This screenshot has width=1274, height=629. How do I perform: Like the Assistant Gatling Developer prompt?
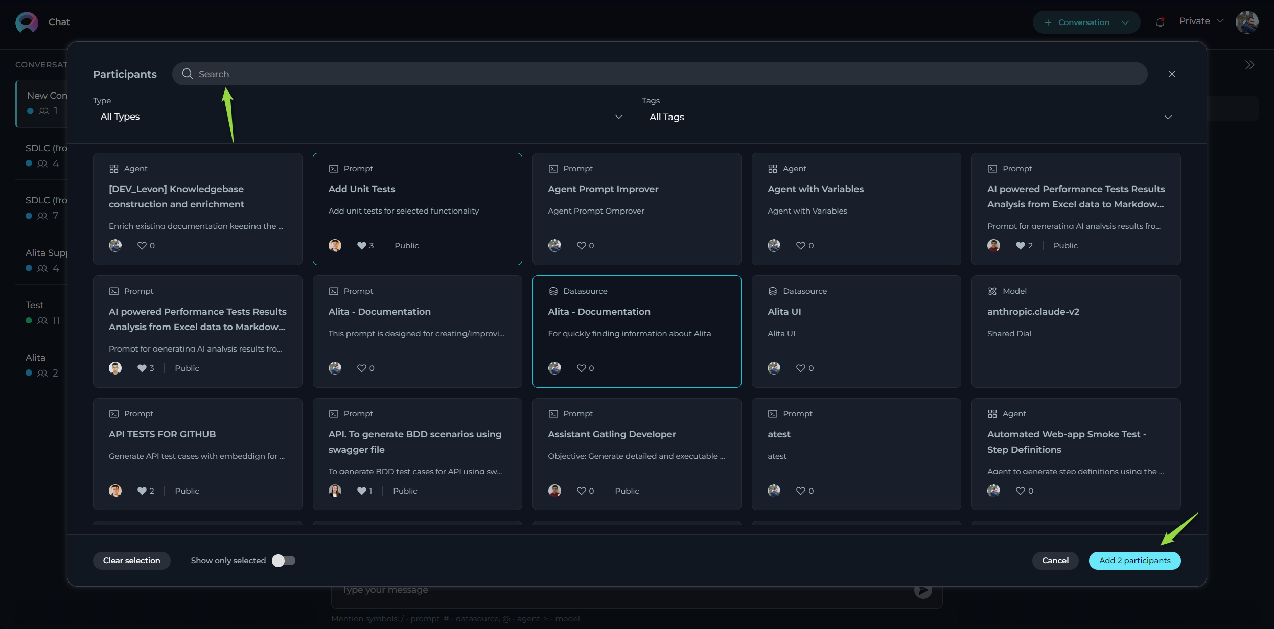(x=581, y=491)
